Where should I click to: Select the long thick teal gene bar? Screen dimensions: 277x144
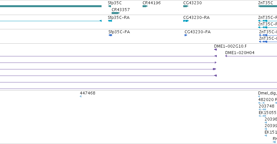coord(51,6)
